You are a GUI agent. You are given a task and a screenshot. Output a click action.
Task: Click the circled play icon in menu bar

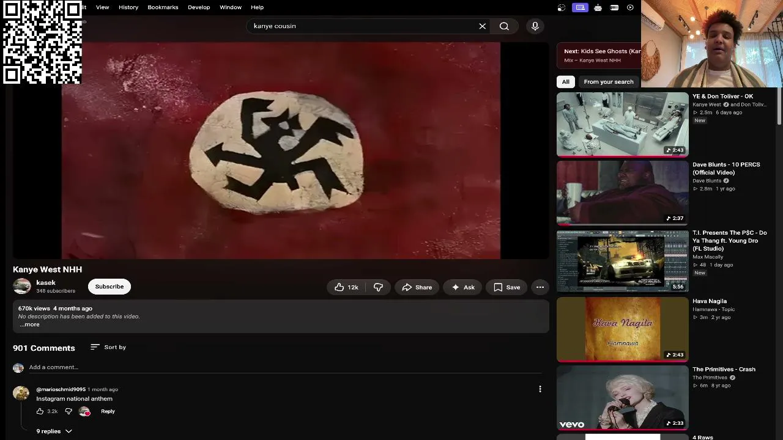pyautogui.click(x=630, y=7)
